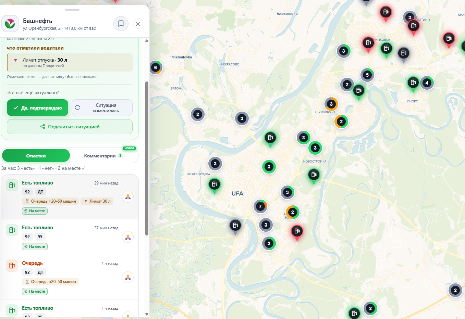Open the 3 cluster beside the ПАТИНО label
The height and width of the screenshot is (319, 465).
pos(410,17)
